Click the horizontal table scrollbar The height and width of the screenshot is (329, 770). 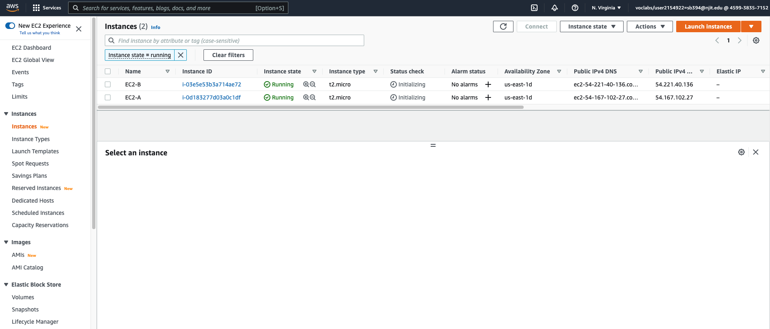(310, 107)
